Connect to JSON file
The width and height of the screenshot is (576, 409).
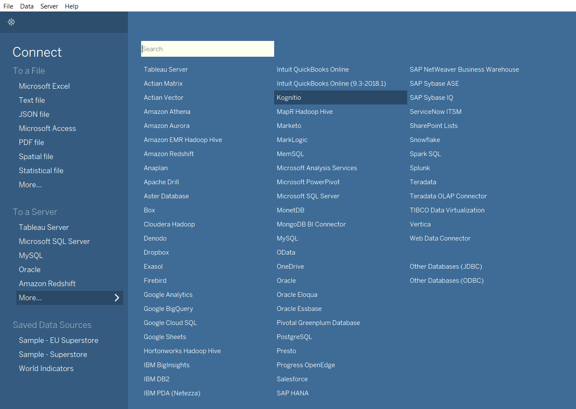pyautogui.click(x=34, y=114)
